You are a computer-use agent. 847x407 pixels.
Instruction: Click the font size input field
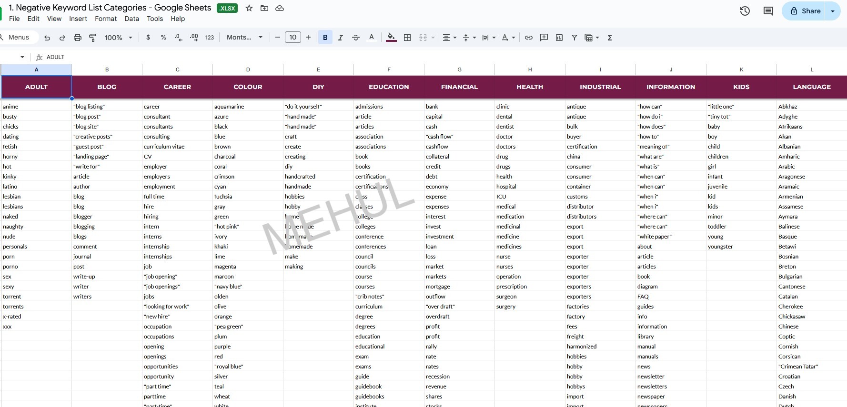point(293,38)
